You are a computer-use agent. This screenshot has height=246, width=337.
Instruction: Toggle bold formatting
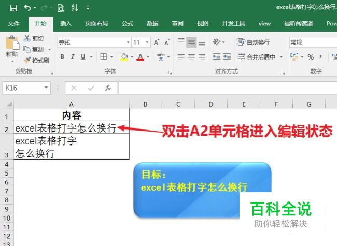(62, 56)
